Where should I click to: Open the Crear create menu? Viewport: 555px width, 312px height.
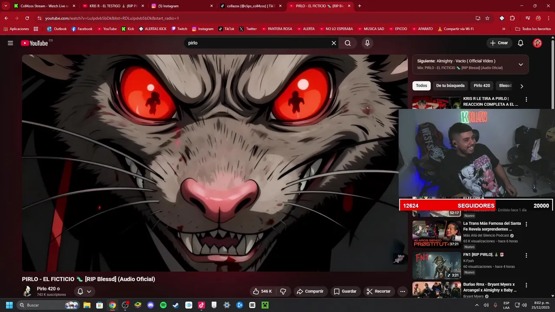click(x=499, y=43)
